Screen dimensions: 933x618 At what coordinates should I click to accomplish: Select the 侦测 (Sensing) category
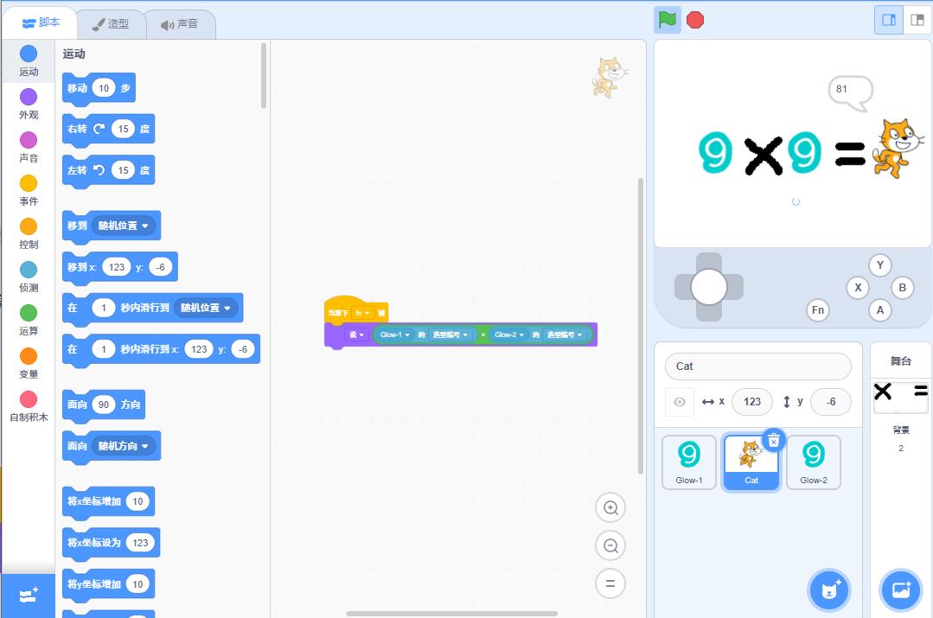coord(29,277)
